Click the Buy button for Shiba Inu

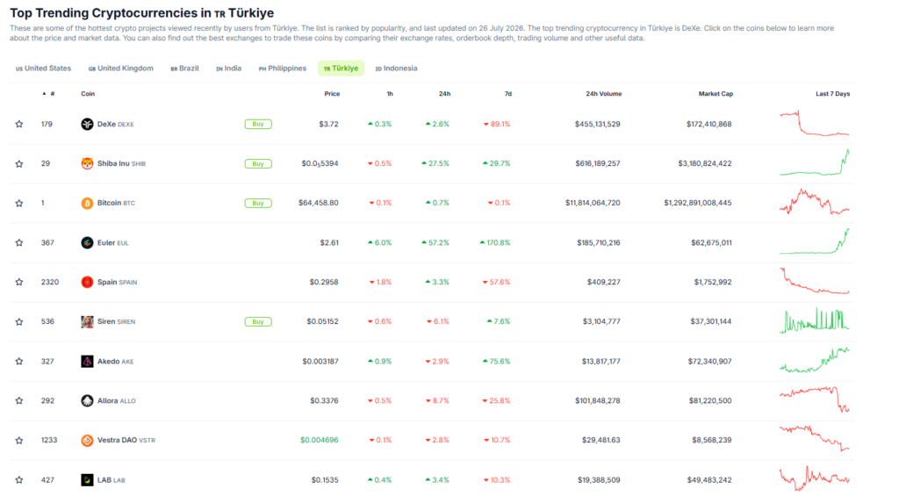coord(258,163)
